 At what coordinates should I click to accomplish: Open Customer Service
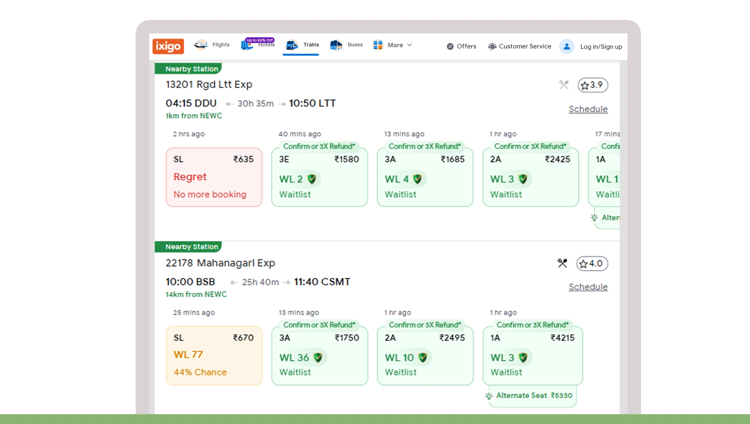click(x=492, y=47)
